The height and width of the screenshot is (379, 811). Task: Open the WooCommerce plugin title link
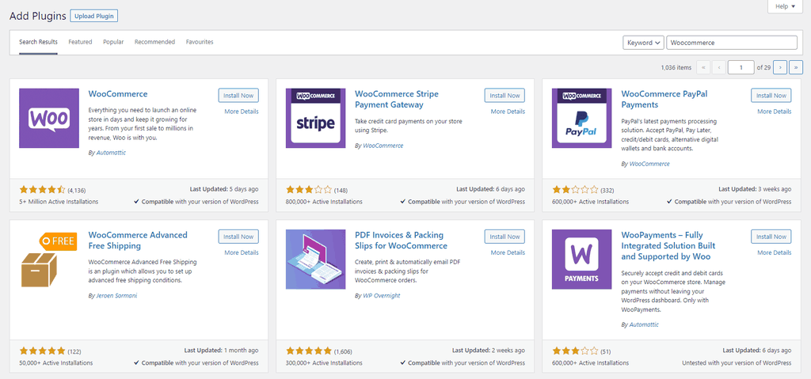(118, 94)
